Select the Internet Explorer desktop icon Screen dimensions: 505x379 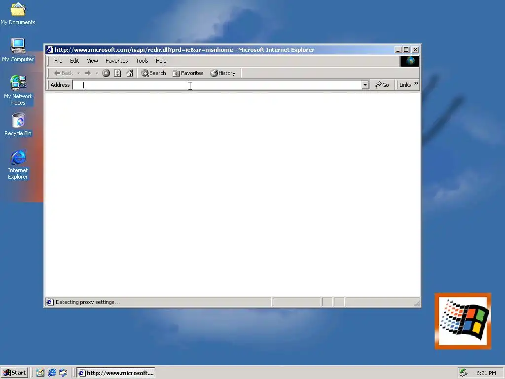tap(18, 164)
